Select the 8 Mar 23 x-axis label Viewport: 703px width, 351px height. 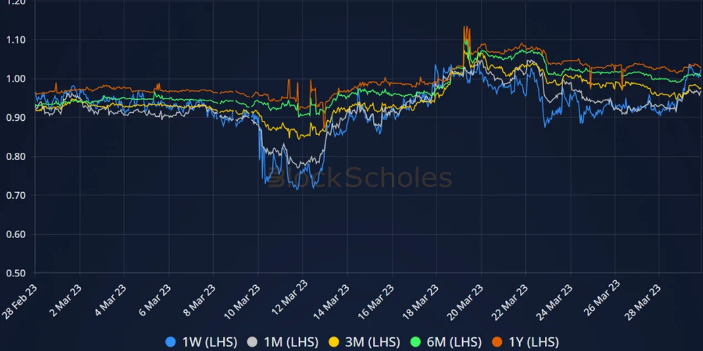199,300
